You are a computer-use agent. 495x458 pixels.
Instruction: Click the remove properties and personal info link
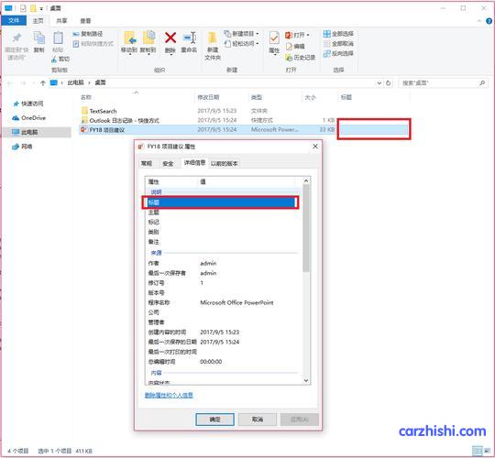tap(169, 395)
